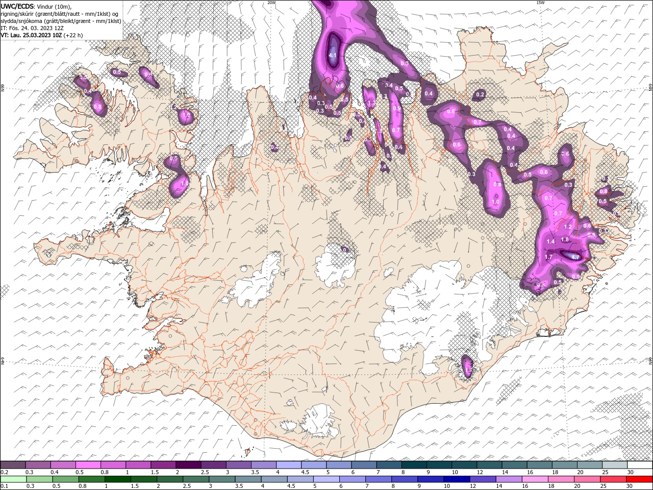The image size is (653, 490).
Task: Click the 20W longitude label at the top
Action: click(x=271, y=3)
